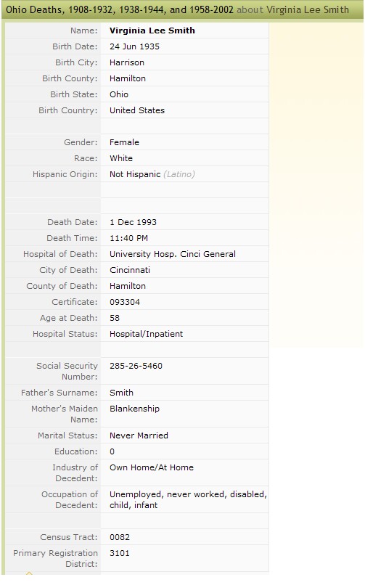Click University Hosp. Cinci General value
365x585 pixels.
pos(173,254)
